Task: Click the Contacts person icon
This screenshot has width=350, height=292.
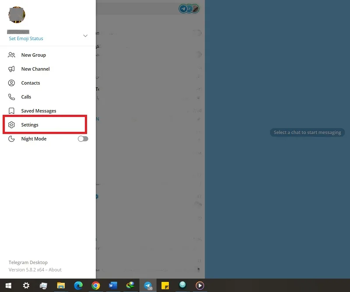Action: tap(11, 83)
